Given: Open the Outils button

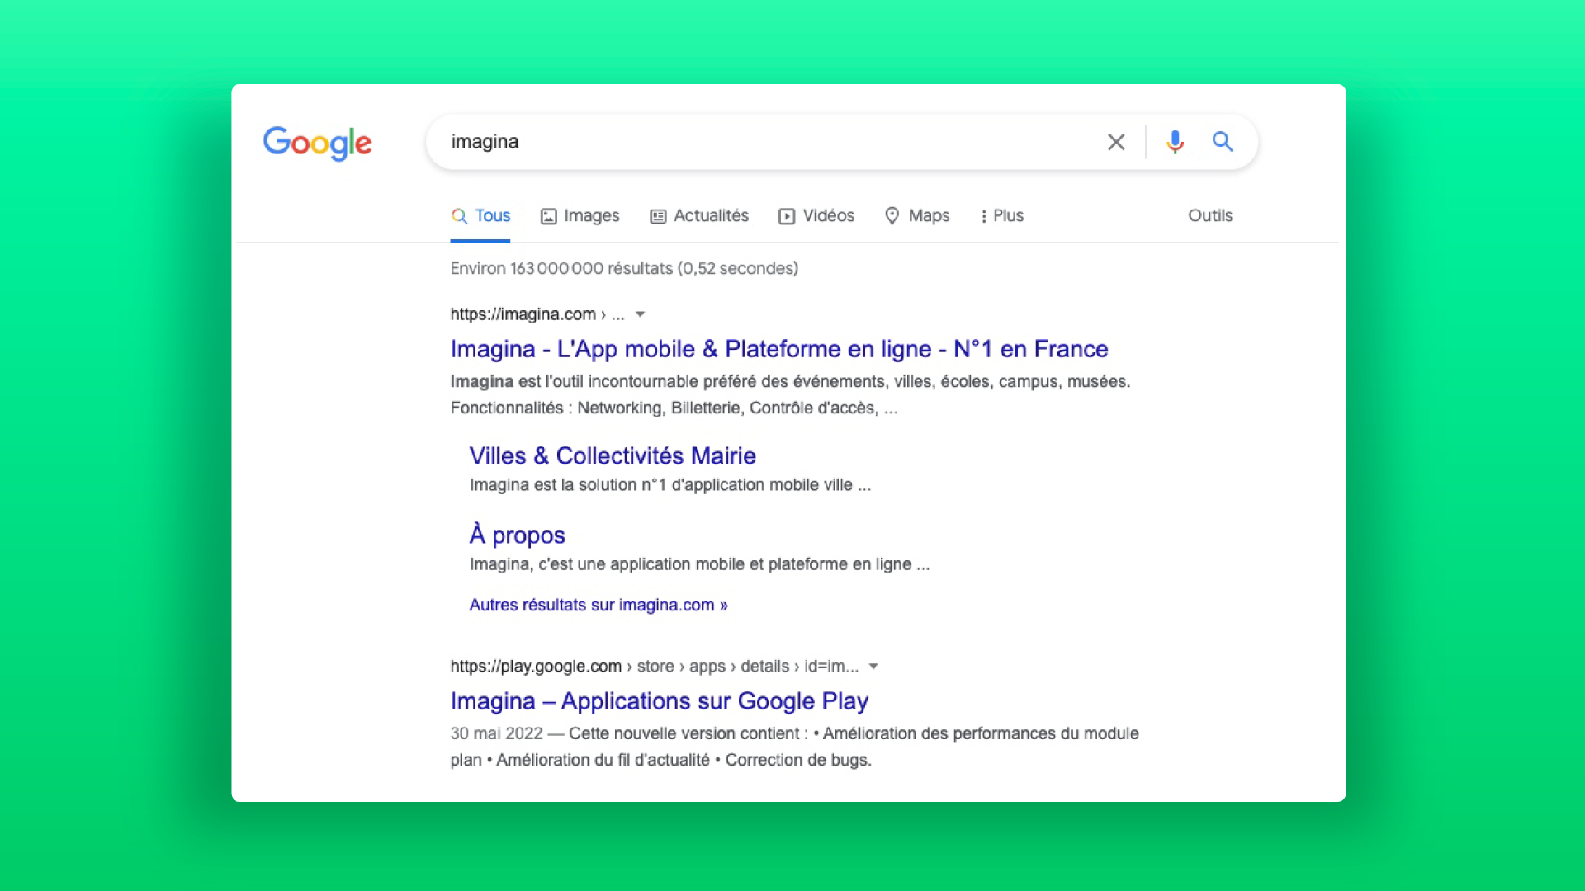Looking at the screenshot, I should [x=1210, y=216].
